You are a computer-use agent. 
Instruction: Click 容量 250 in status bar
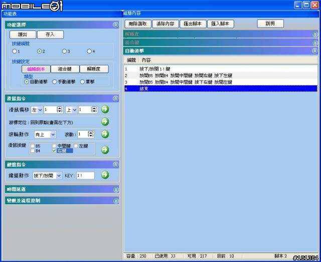tap(136, 256)
